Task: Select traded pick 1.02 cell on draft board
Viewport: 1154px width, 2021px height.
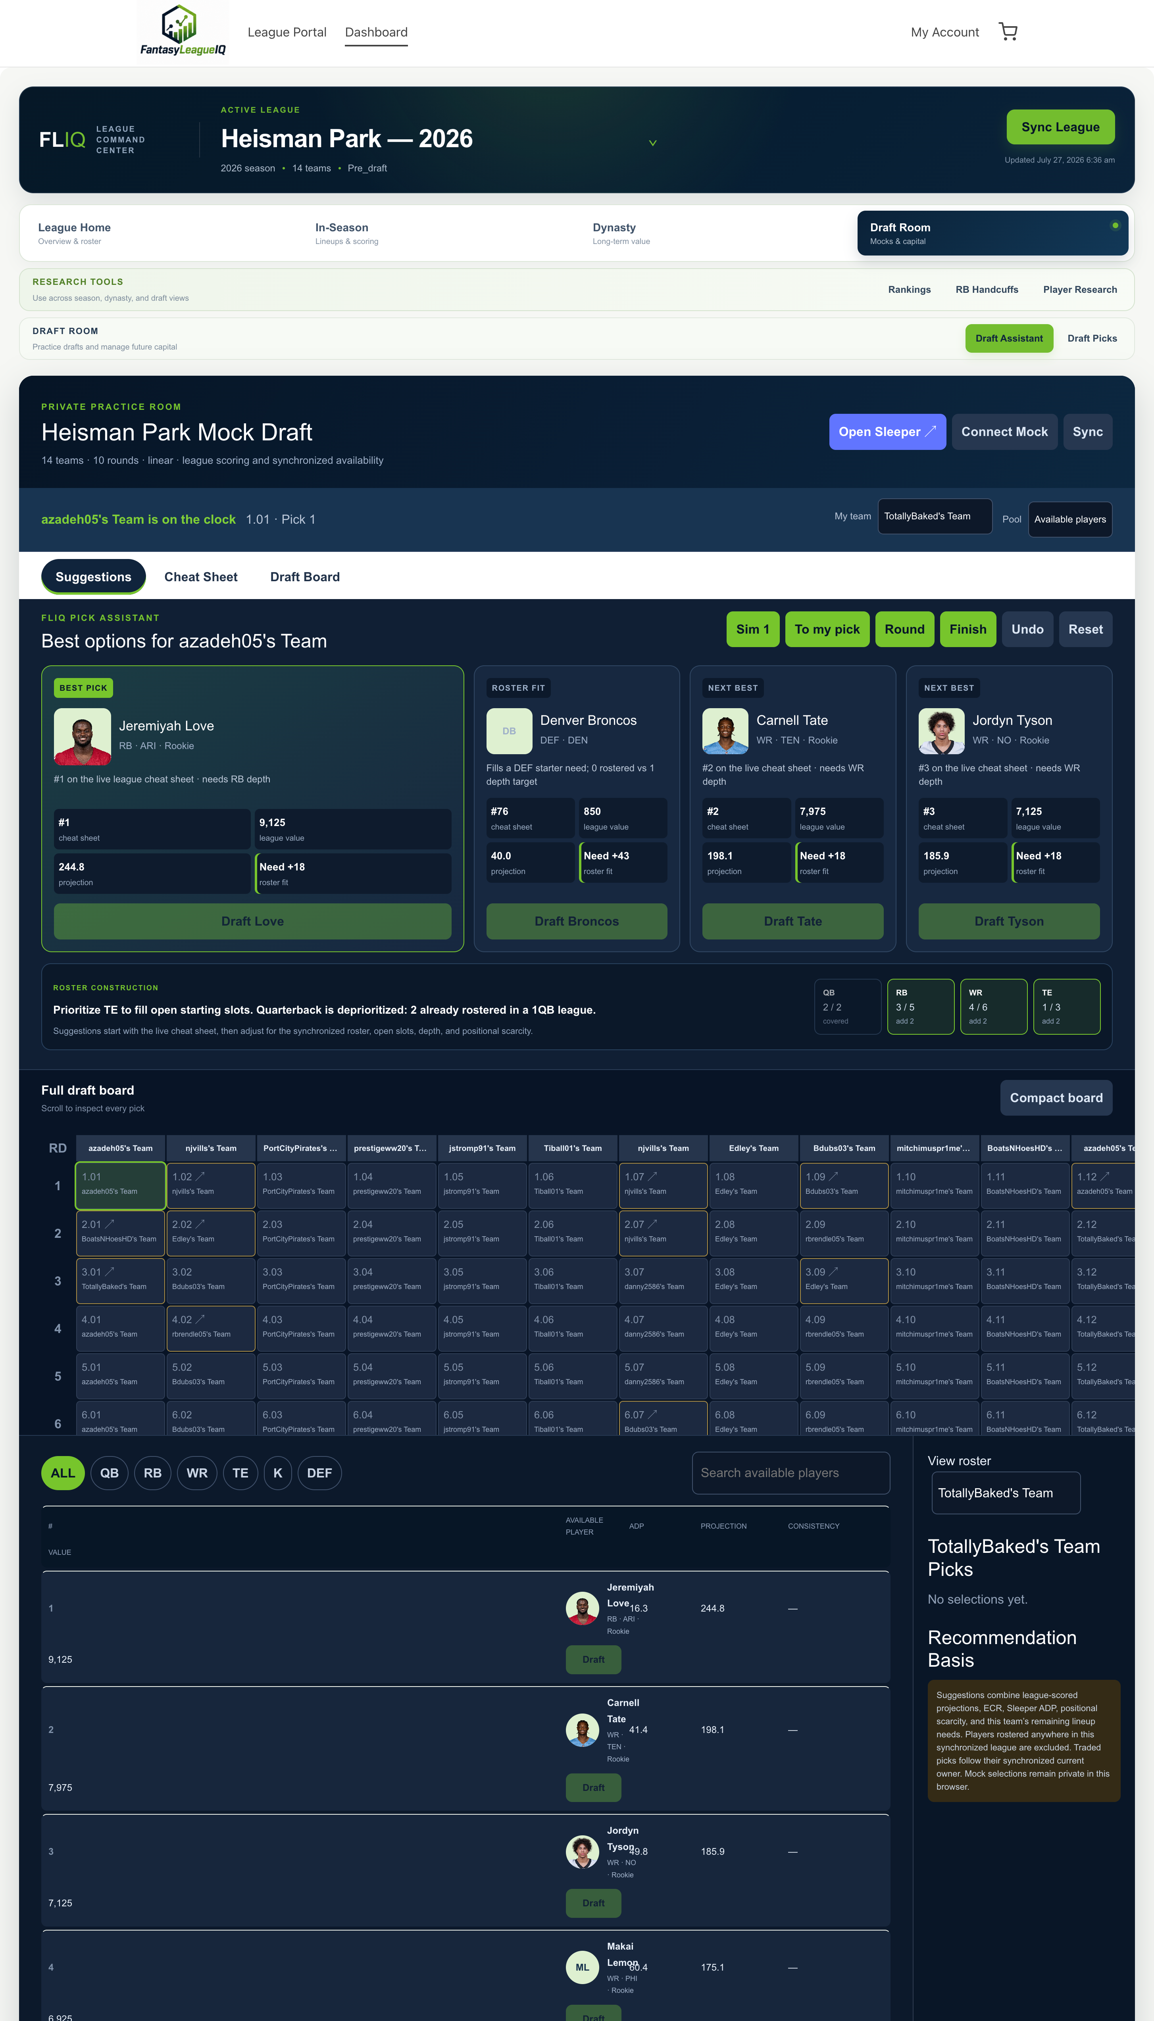Action: [x=211, y=1186]
